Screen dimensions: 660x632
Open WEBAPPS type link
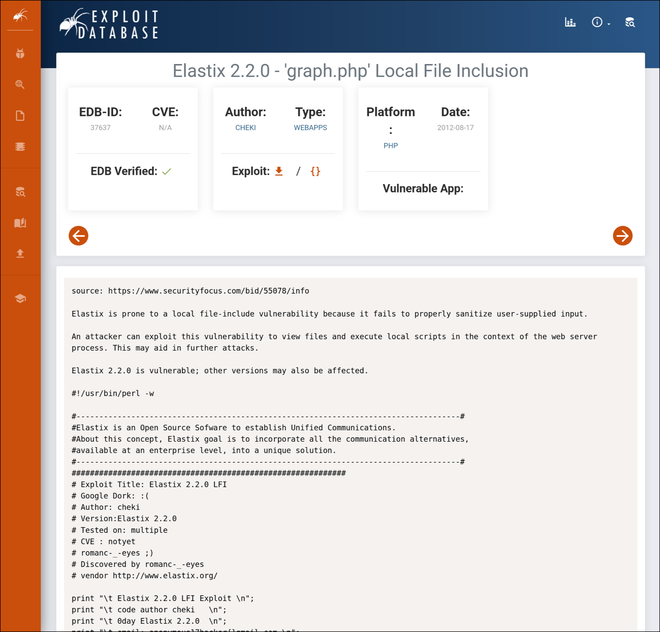[x=310, y=128]
